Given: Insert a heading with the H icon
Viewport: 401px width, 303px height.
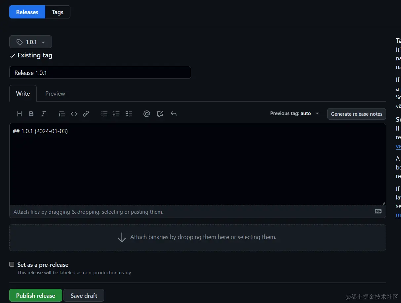Looking at the screenshot, I should [20, 114].
